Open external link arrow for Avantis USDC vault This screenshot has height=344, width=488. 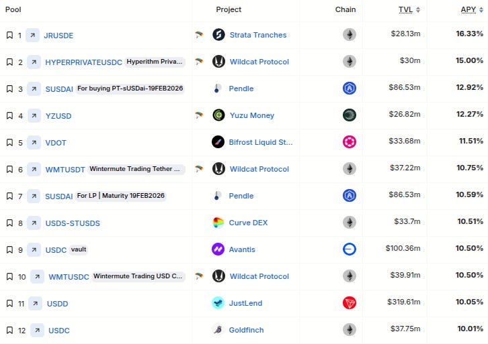click(x=34, y=249)
